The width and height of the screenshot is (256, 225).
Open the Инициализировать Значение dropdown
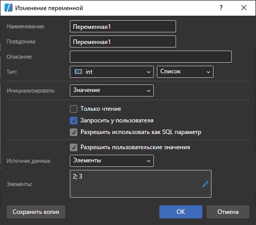point(112,91)
